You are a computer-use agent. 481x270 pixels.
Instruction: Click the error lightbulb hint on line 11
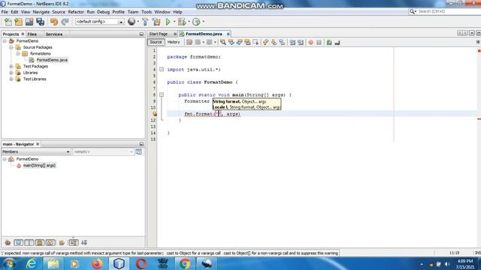155,114
